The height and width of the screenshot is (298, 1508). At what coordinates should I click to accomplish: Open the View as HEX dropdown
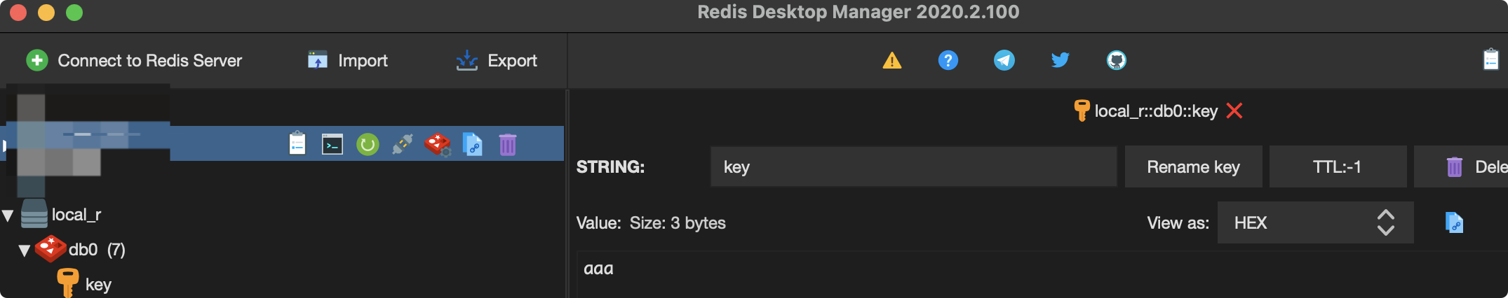click(x=1314, y=222)
